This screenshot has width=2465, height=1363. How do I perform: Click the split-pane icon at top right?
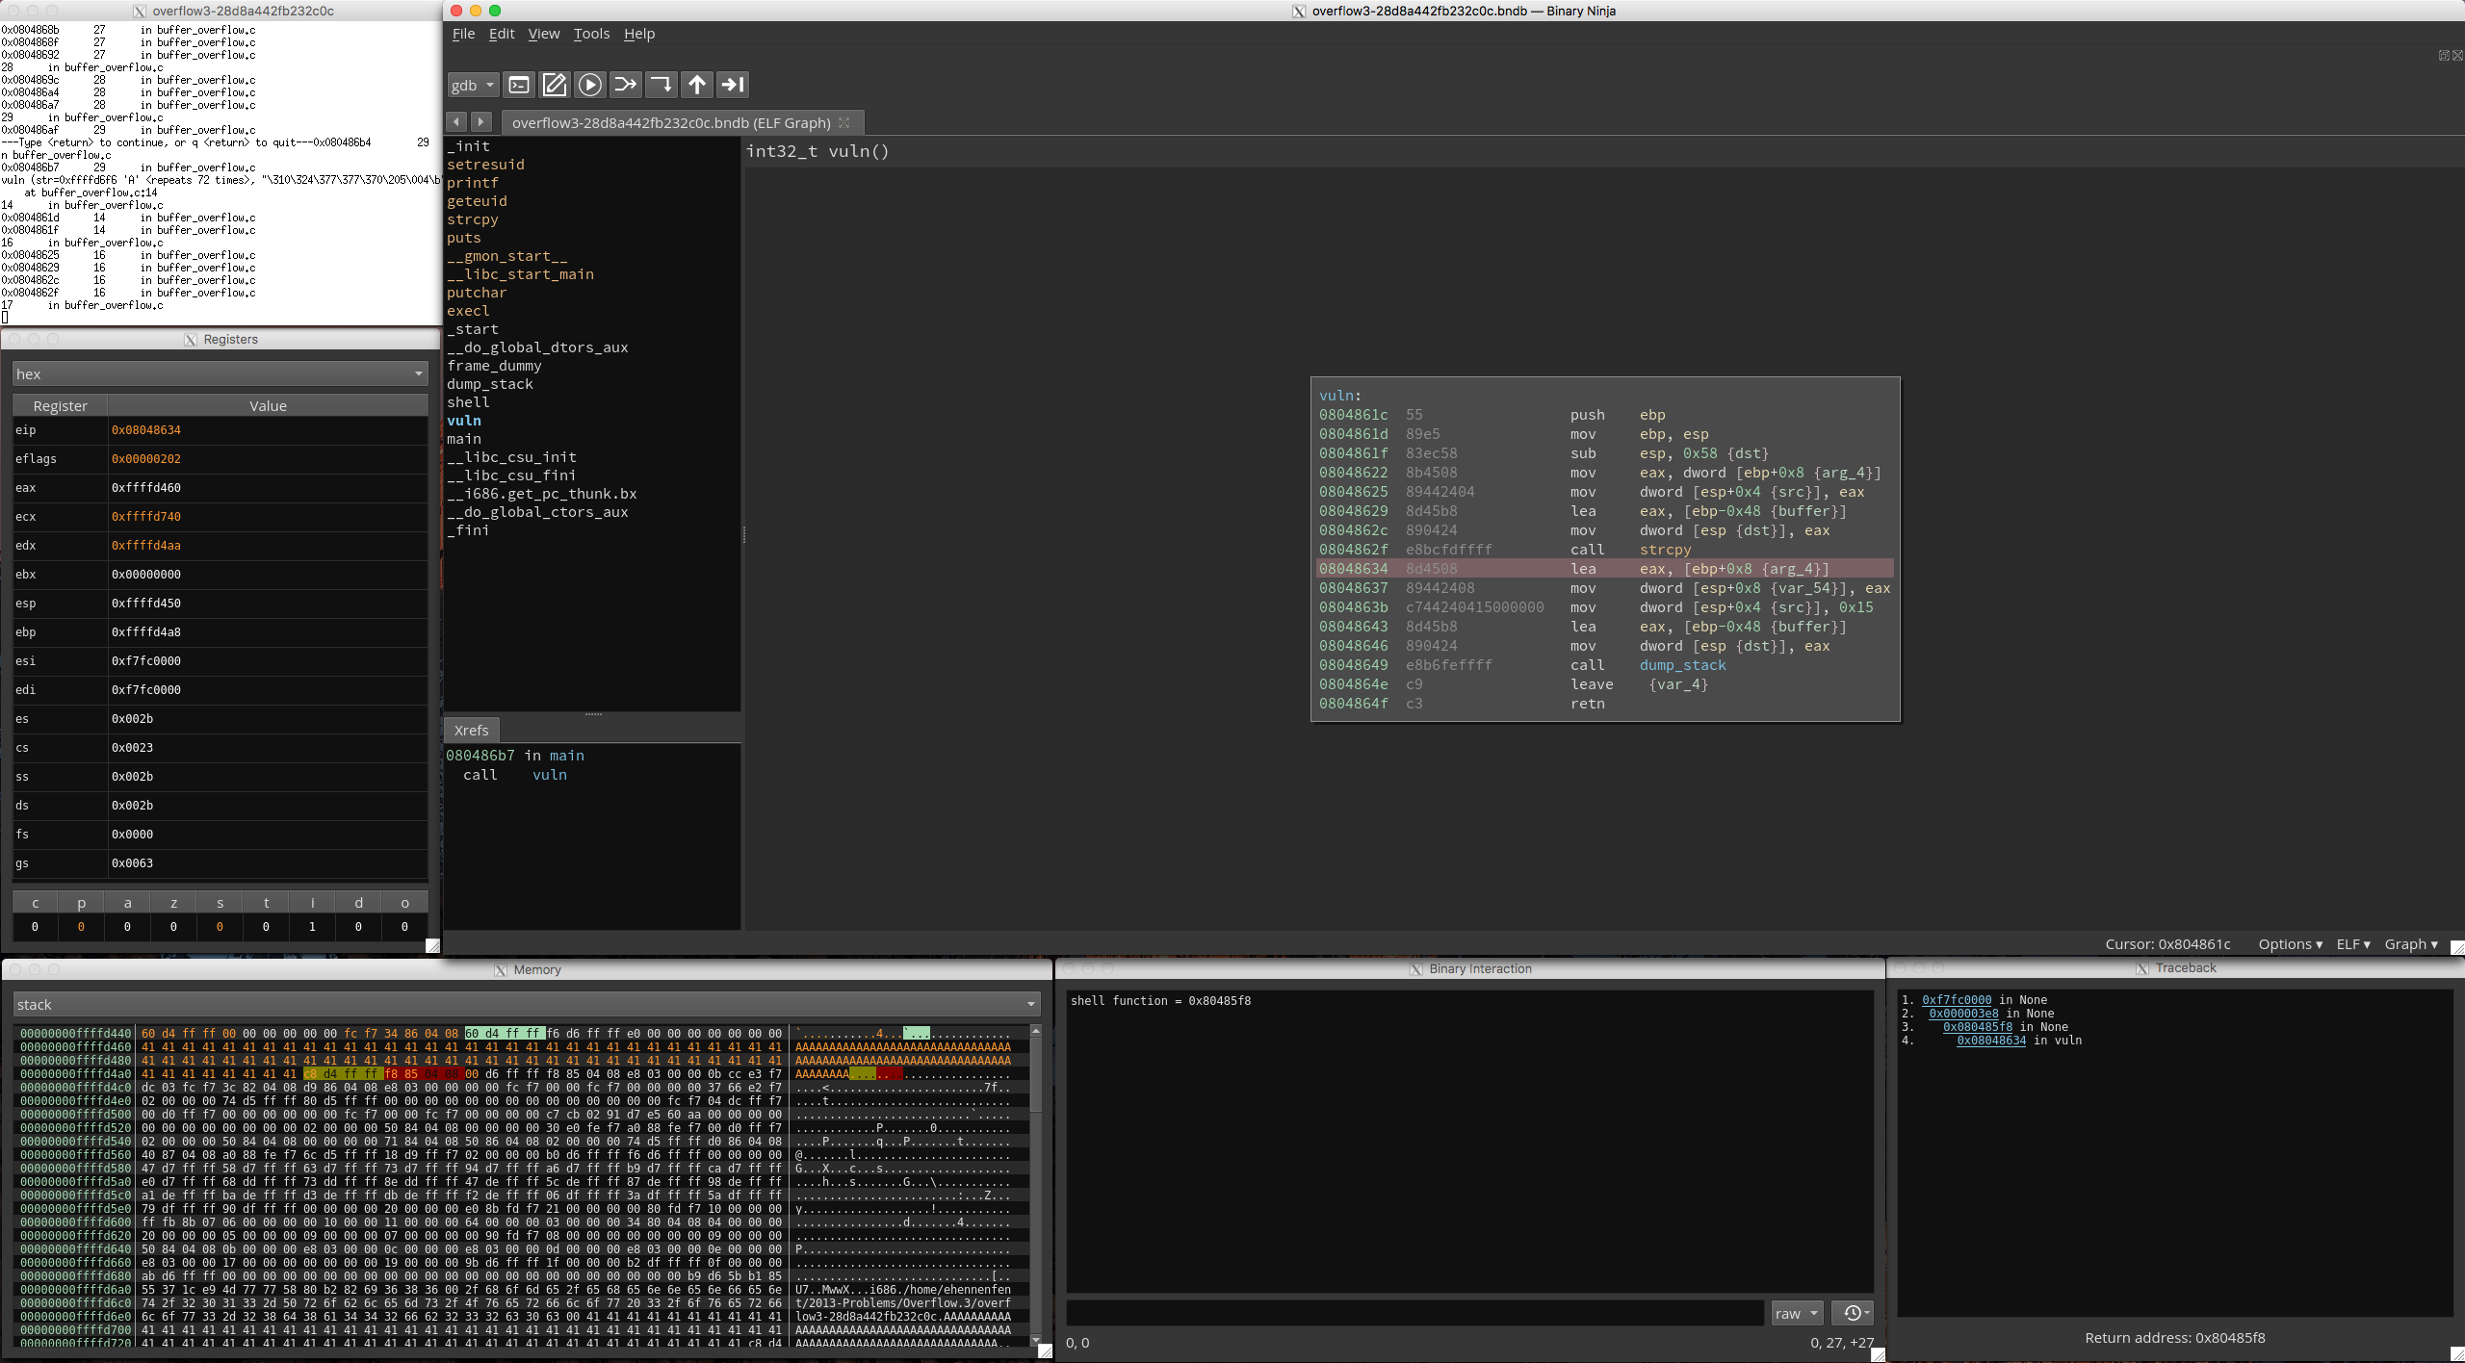point(2444,56)
